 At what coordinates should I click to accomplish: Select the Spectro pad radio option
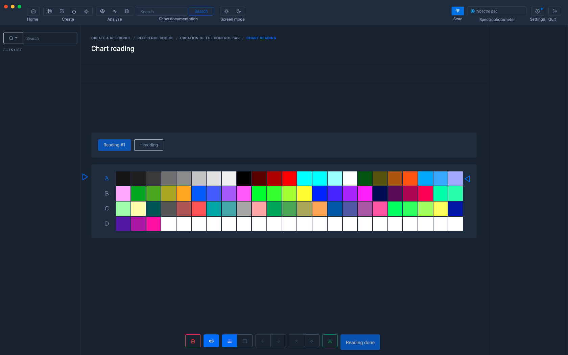coord(473,11)
